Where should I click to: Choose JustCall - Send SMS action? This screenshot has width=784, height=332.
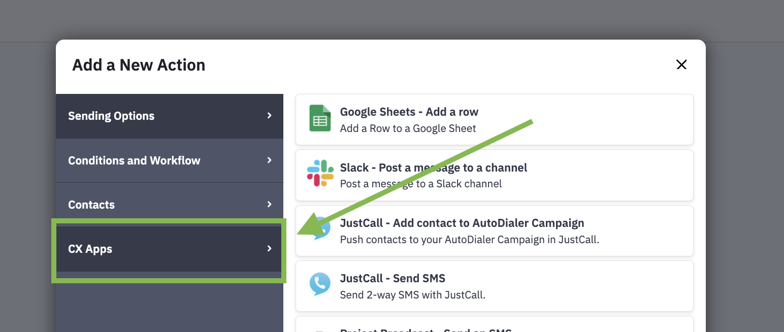[494, 286]
